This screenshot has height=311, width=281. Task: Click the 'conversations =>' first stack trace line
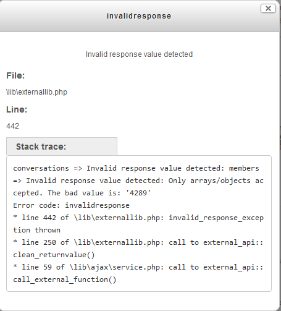[136, 168]
